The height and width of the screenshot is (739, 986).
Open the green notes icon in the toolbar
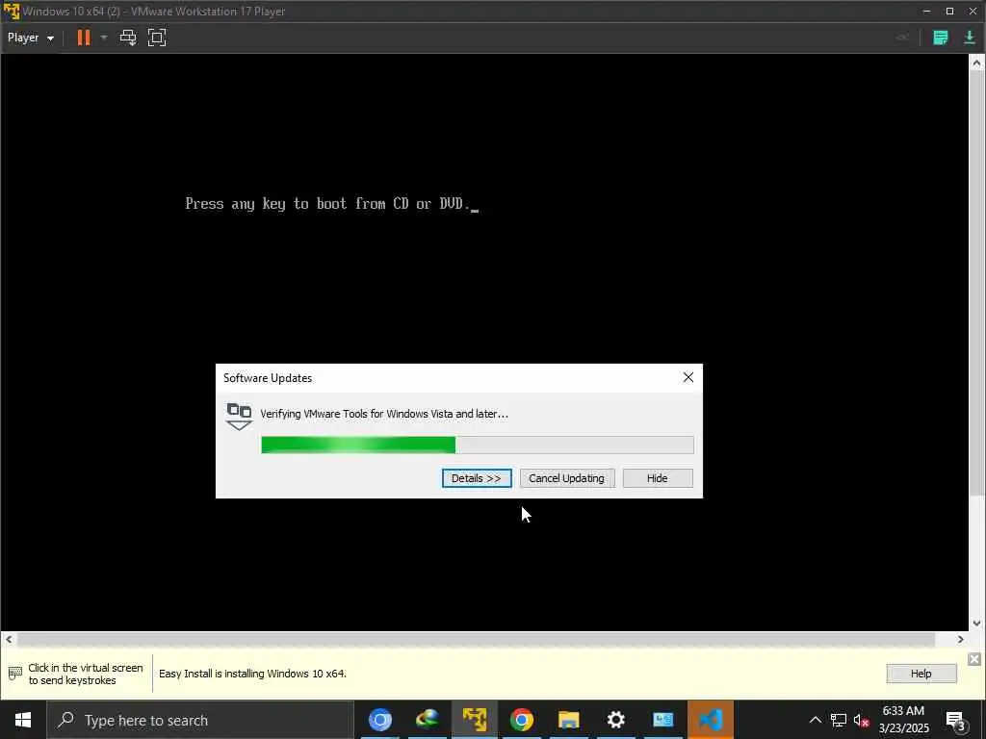point(940,38)
